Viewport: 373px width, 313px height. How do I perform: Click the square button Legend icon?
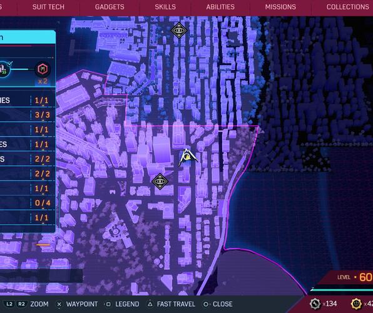108,304
